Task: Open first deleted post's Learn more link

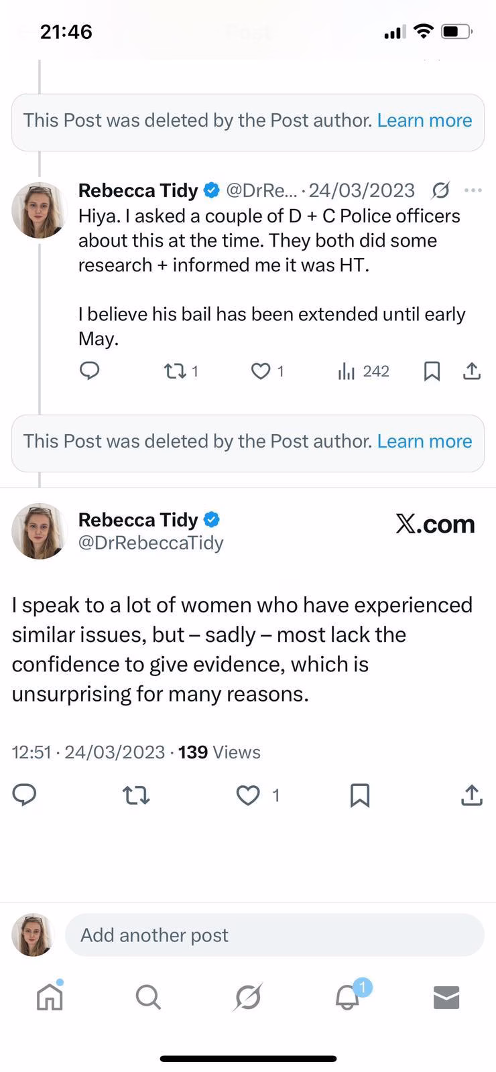Action: 424,121
